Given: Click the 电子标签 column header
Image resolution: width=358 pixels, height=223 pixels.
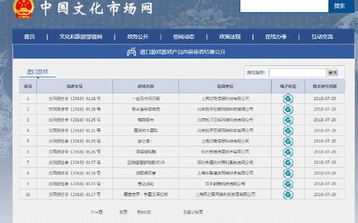Looking at the screenshot, I should pyautogui.click(x=288, y=86).
